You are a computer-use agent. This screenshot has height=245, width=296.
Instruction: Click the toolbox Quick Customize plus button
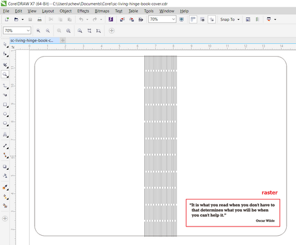(x=5, y=219)
